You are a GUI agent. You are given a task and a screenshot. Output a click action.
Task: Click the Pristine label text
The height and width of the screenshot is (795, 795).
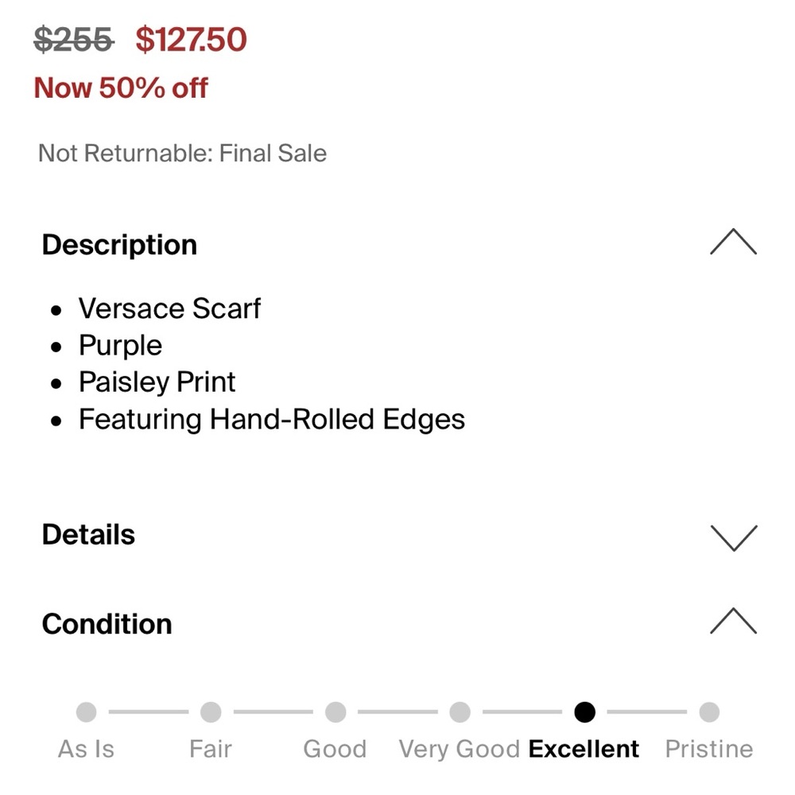pyautogui.click(x=709, y=749)
